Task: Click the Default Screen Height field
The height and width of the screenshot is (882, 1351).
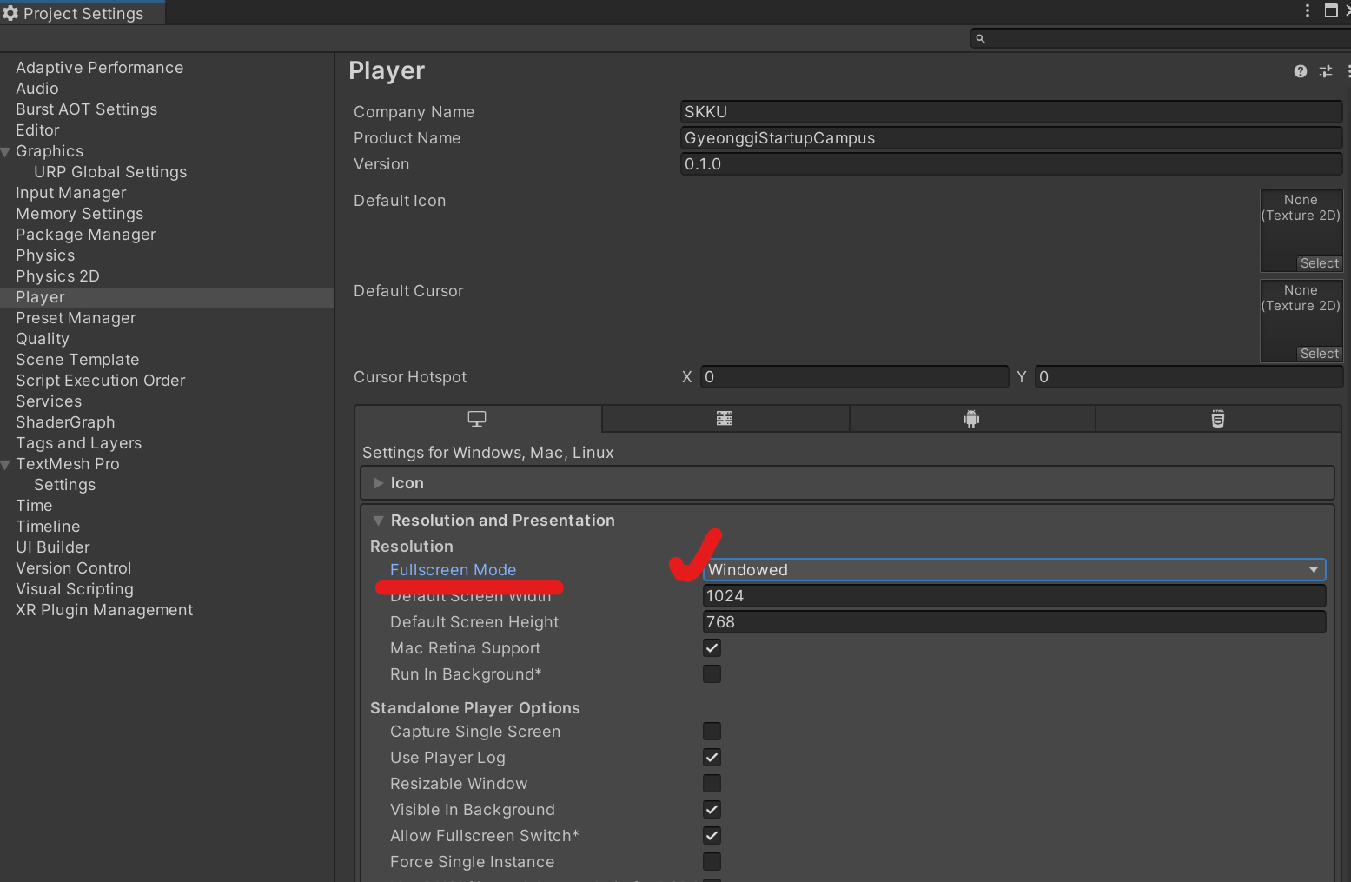Action: coord(1014,621)
